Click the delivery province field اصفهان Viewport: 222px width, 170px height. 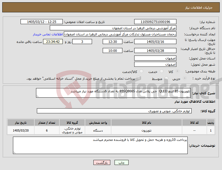[x=155, y=58]
